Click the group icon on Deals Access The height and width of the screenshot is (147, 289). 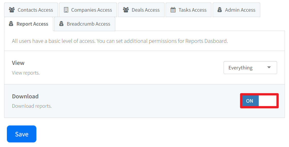(x=126, y=10)
